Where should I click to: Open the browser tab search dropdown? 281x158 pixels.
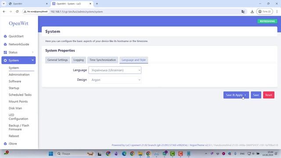coord(4,4)
